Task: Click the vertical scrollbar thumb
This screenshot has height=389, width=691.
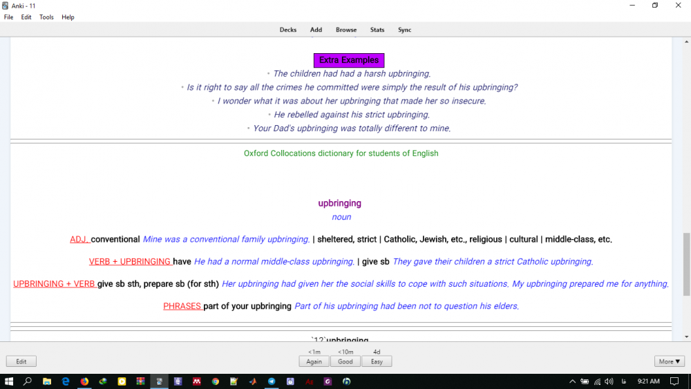Action: coord(686,265)
